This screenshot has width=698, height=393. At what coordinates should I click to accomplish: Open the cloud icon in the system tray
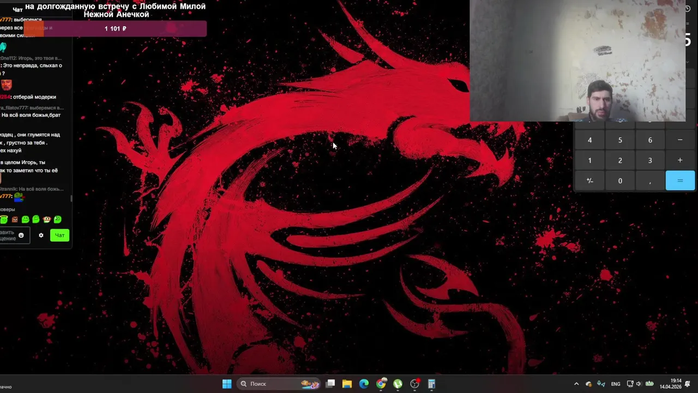588,384
